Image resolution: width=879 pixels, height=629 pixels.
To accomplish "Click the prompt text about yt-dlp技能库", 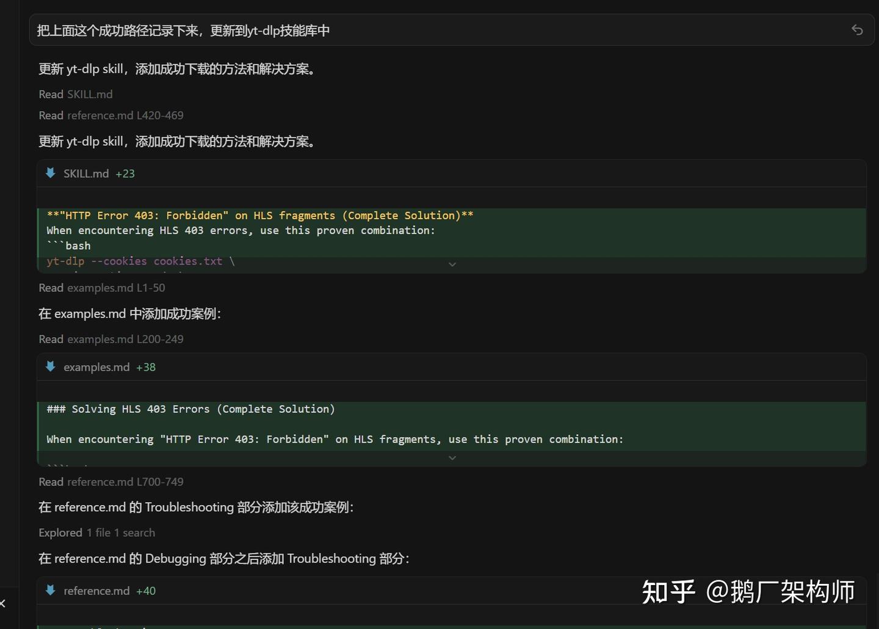I will (183, 31).
